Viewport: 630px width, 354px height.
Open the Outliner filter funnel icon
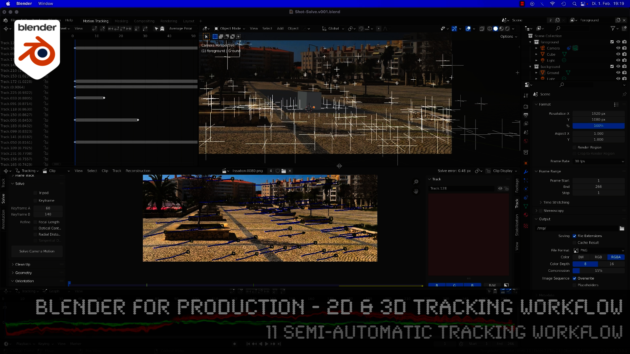click(613, 29)
